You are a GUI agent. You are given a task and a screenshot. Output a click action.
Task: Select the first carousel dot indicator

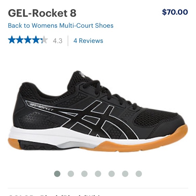coord(57,174)
